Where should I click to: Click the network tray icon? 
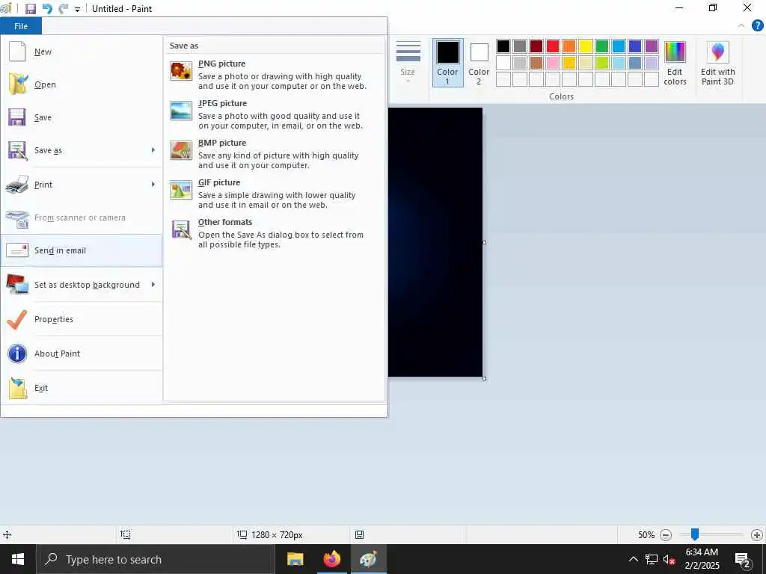tap(652, 560)
